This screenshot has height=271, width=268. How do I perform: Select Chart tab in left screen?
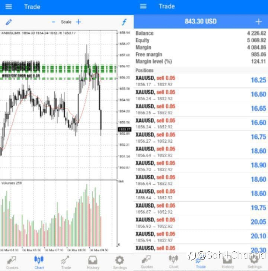click(x=39, y=262)
